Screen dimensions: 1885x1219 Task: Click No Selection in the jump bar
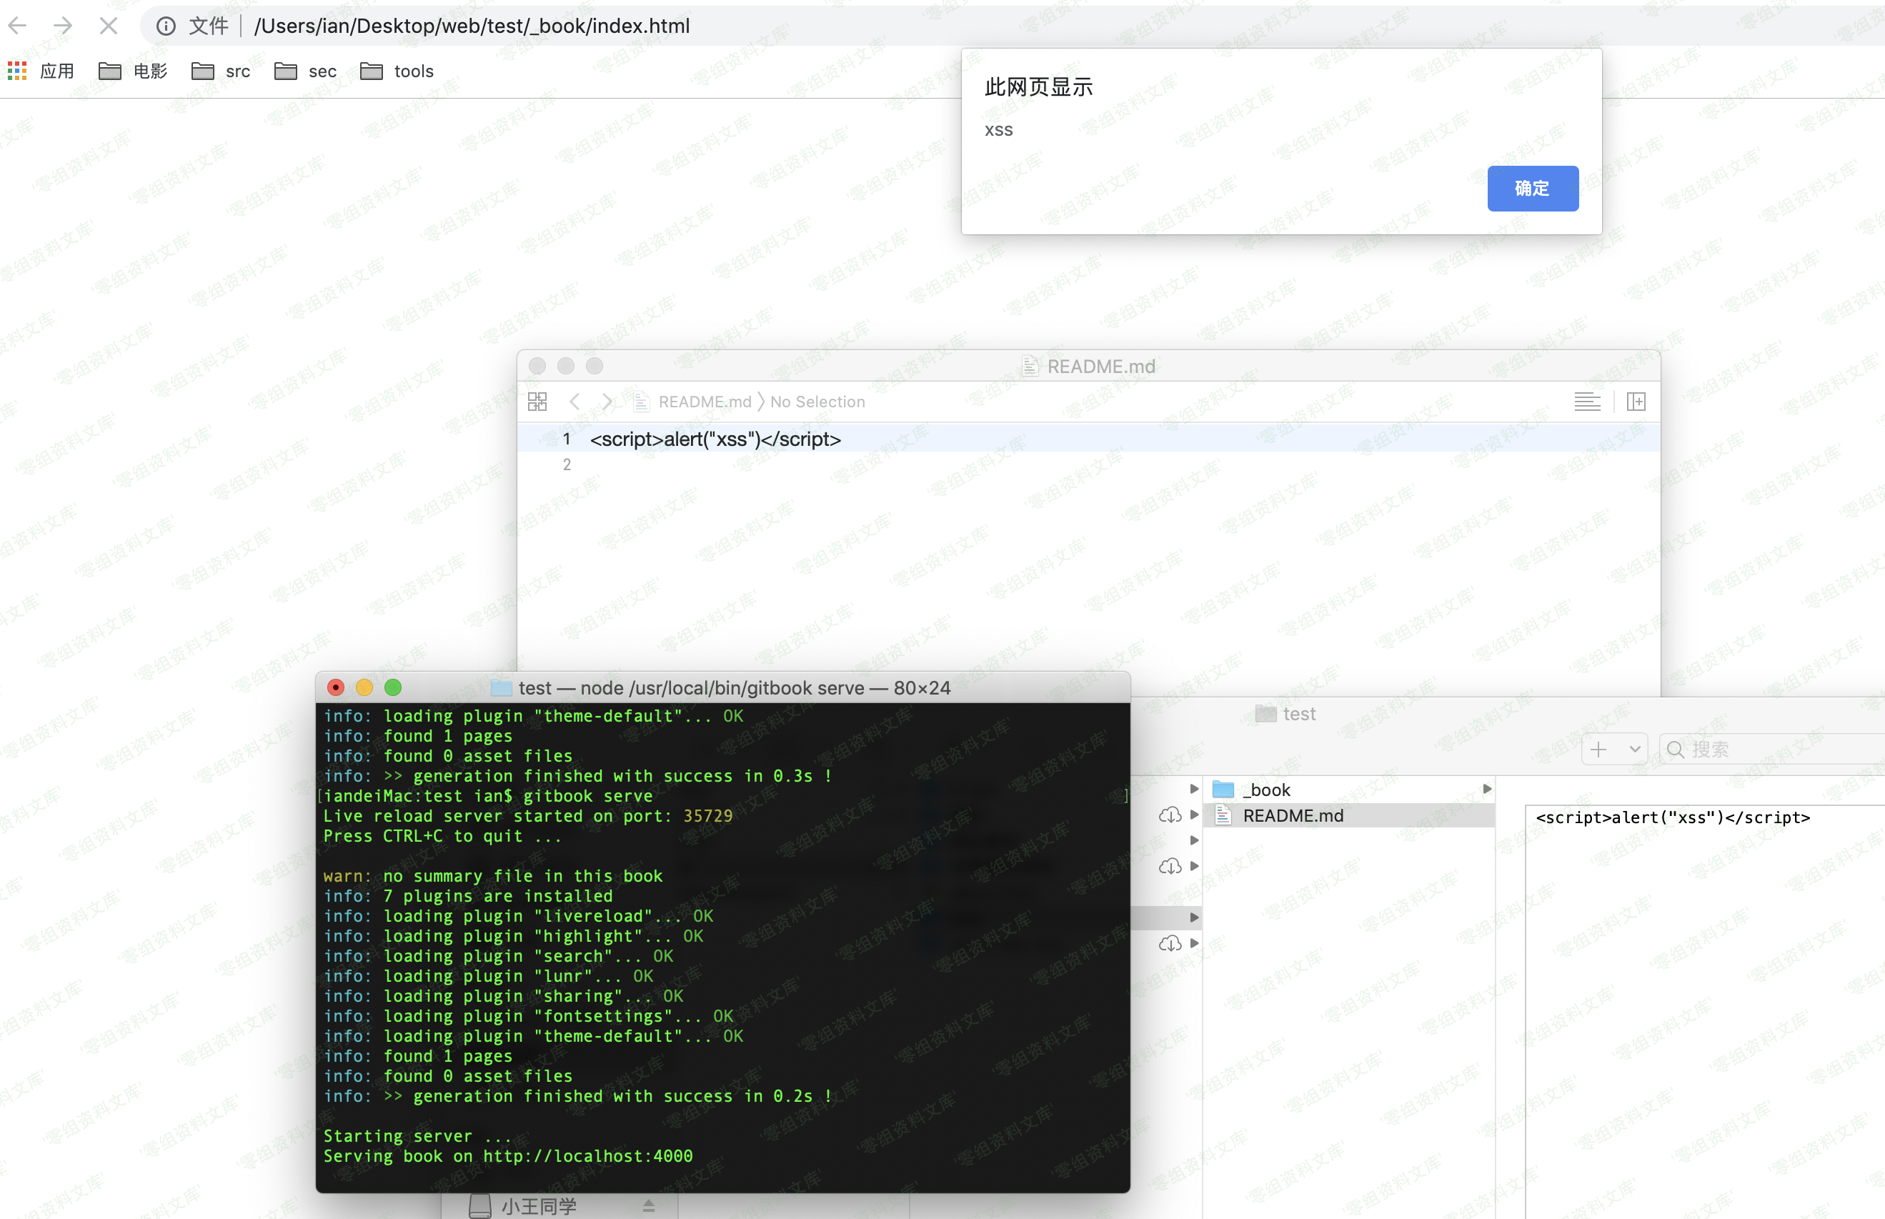coord(817,402)
